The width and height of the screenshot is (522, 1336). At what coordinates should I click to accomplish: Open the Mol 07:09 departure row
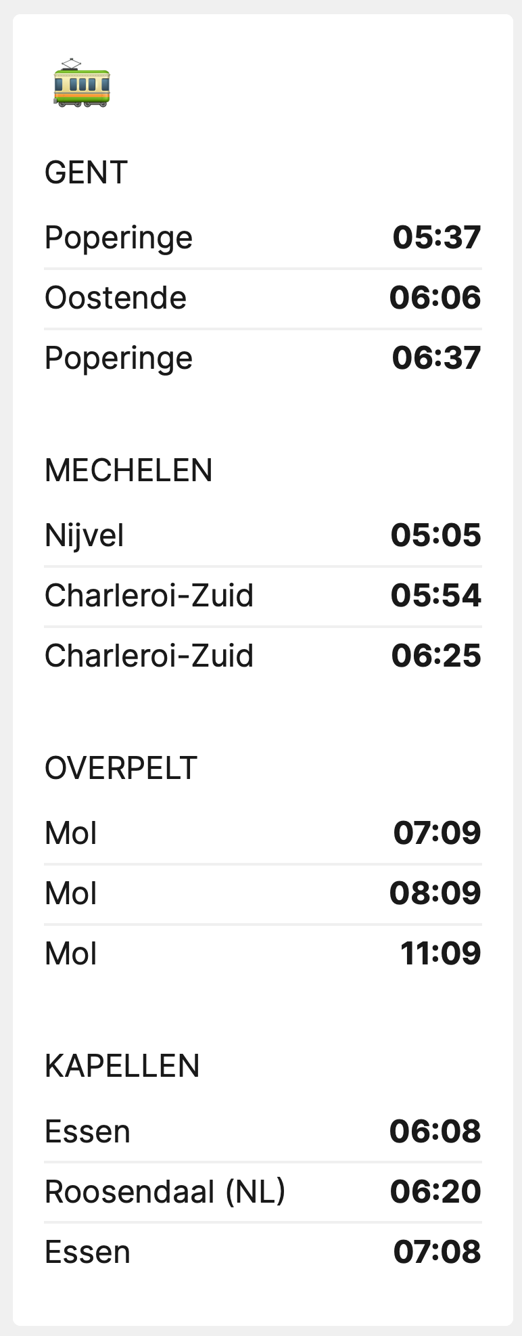click(x=262, y=833)
